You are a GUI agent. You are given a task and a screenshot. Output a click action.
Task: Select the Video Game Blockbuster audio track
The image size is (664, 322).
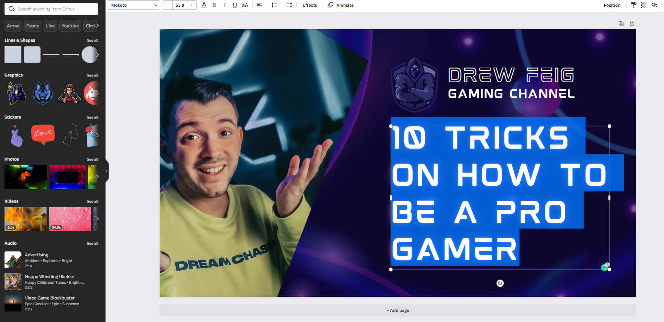pos(51,303)
